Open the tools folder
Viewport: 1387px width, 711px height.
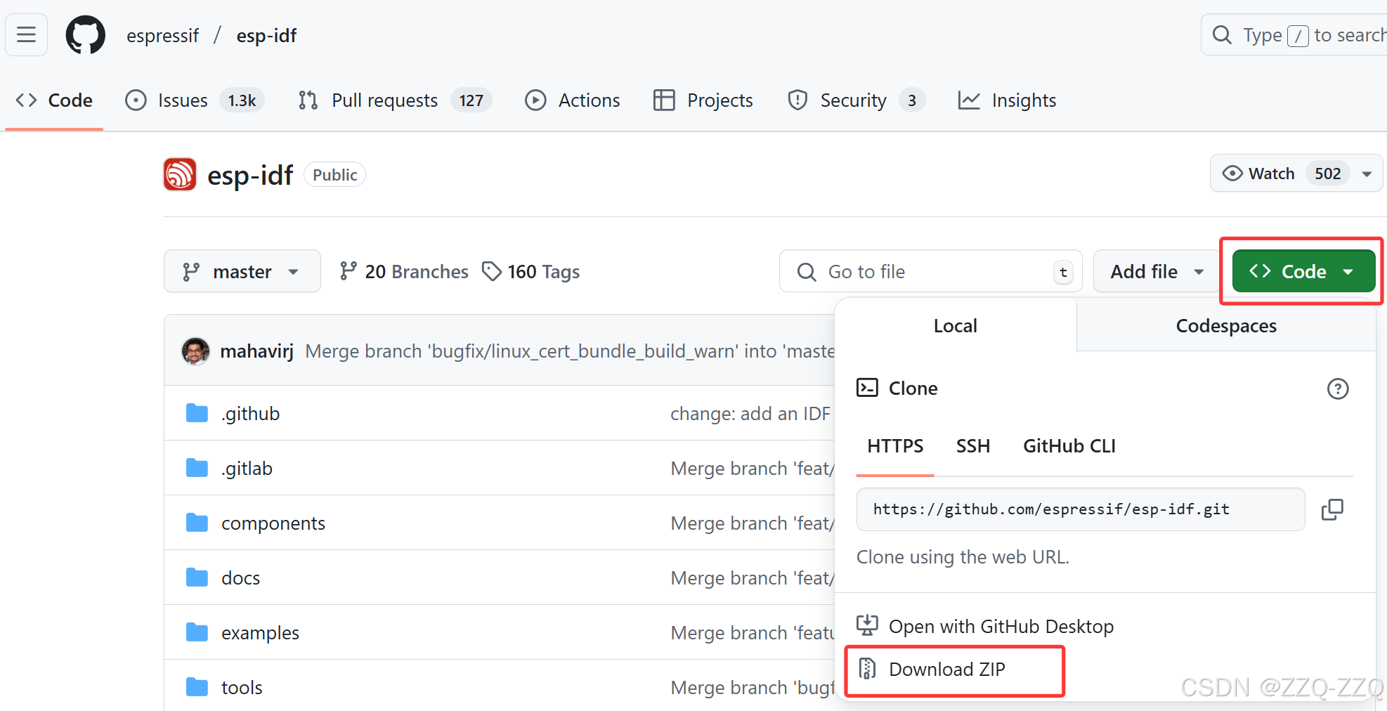coord(242,687)
